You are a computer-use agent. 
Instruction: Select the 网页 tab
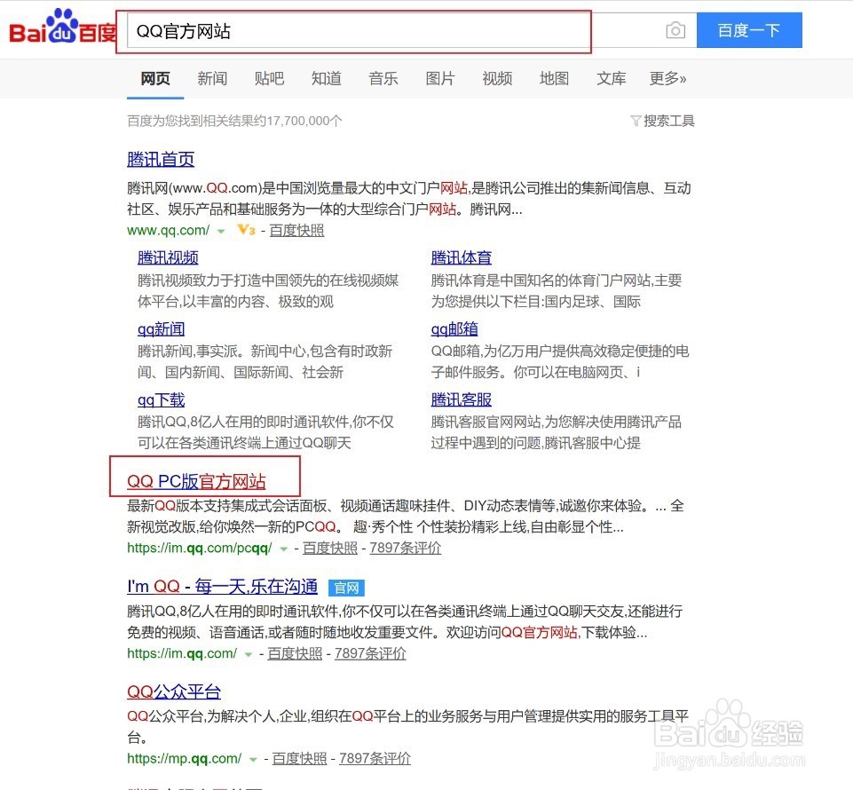click(x=155, y=79)
